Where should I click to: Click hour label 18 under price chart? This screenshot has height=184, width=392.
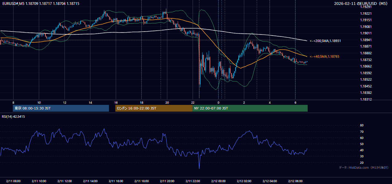141,102
